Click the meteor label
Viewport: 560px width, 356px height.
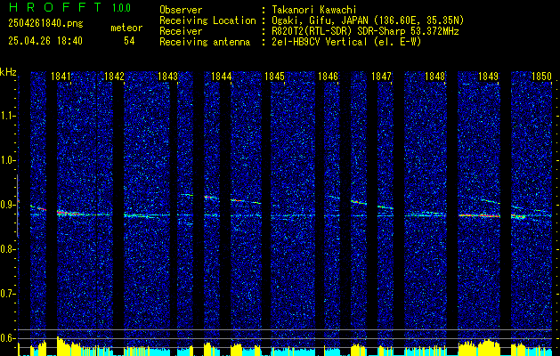pos(126,28)
